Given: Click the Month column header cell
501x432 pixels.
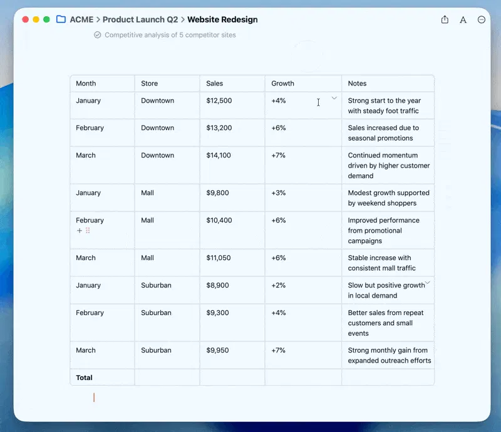Looking at the screenshot, I should coord(102,83).
